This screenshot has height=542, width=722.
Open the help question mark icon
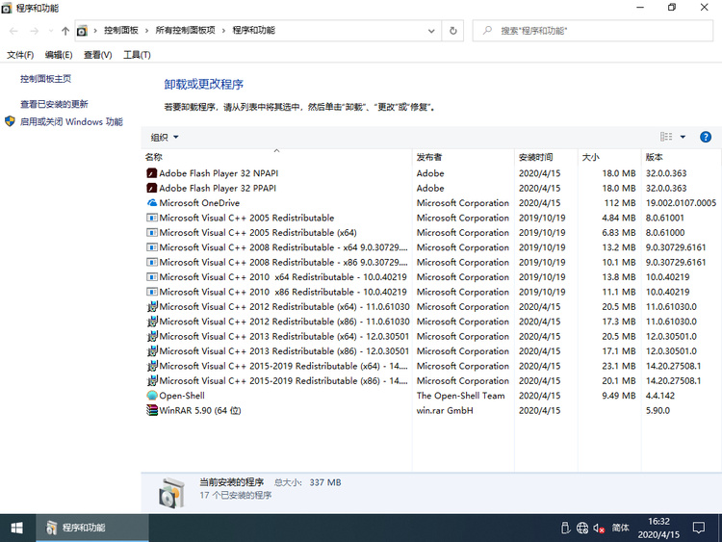pyautogui.click(x=706, y=138)
